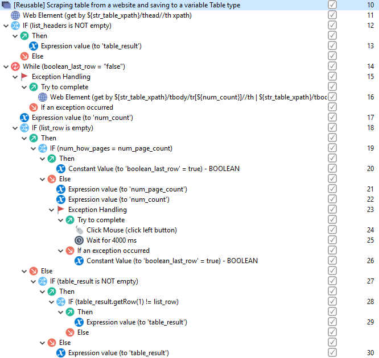
Task: Collapse the line 15 Exception Handling node
Action: [15, 77]
